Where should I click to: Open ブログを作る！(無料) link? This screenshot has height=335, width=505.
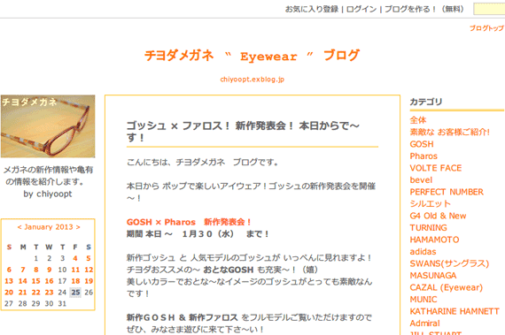click(424, 9)
